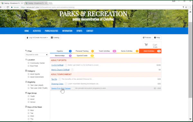
Task: Open the shopping cart icon
Action: 146,45
